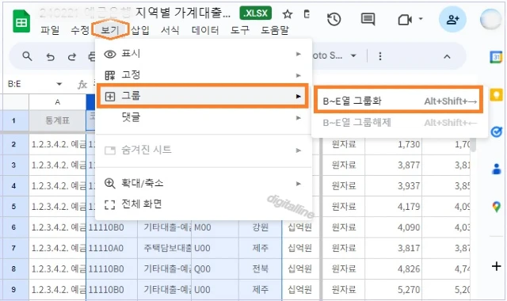Open Google Tasks side panel
Image resolution: width=507 pixels, height=301 pixels.
(x=497, y=132)
